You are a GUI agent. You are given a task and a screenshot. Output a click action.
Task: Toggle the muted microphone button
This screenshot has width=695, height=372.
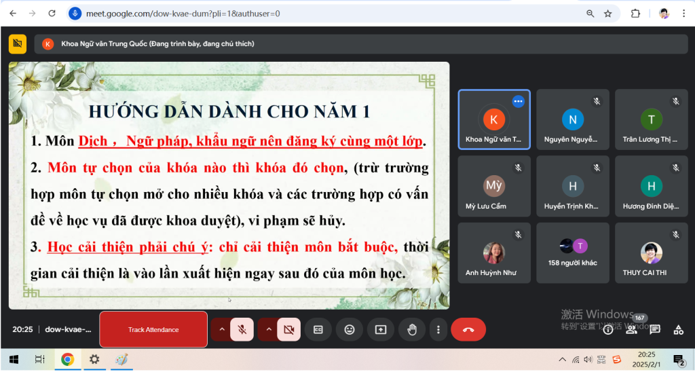(242, 329)
